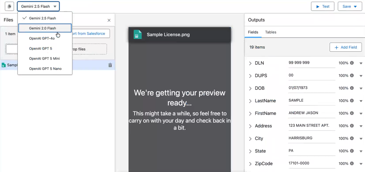
Task: Pick OpenAI GPT 5 Mini model
Action: [44, 58]
